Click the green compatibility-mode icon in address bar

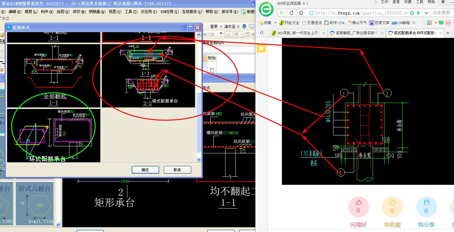tap(412, 13)
